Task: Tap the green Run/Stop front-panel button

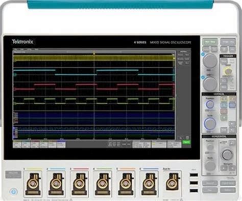Action: [210, 42]
